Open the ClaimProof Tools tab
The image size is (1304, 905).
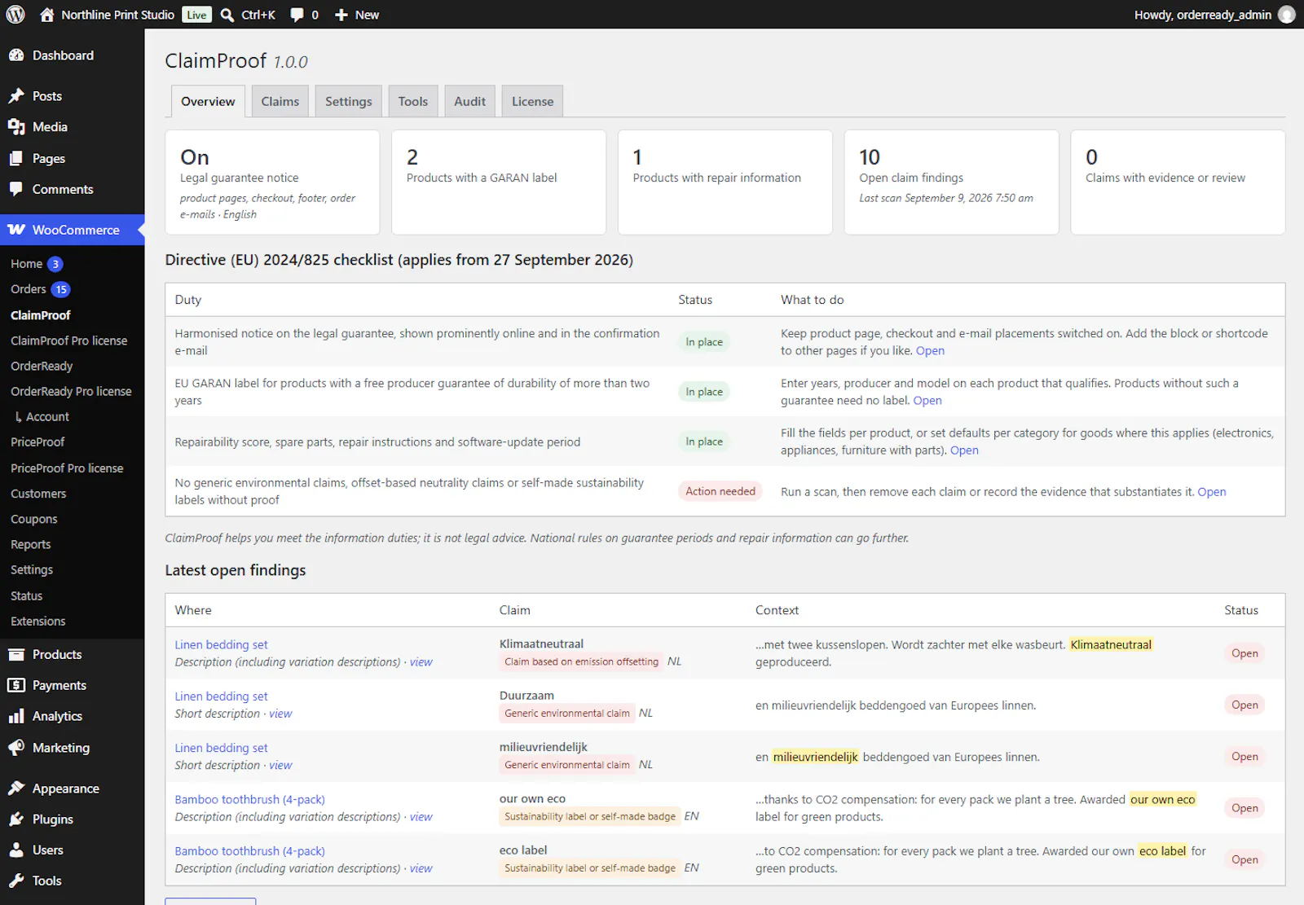tap(413, 101)
